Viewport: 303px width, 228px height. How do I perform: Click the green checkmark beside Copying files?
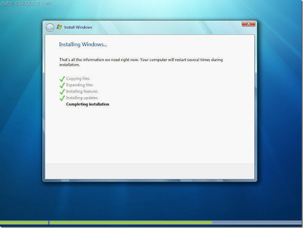coord(62,79)
